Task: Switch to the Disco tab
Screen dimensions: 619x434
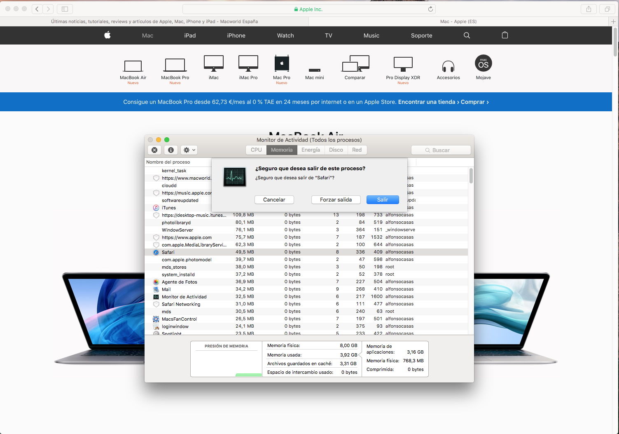Action: coord(336,150)
